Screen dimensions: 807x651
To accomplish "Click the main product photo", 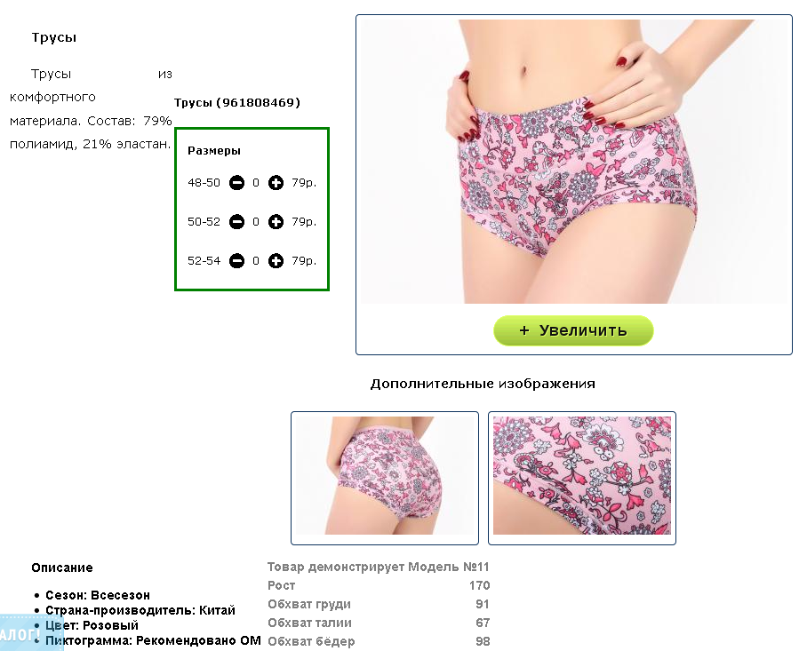I will pyautogui.click(x=574, y=162).
